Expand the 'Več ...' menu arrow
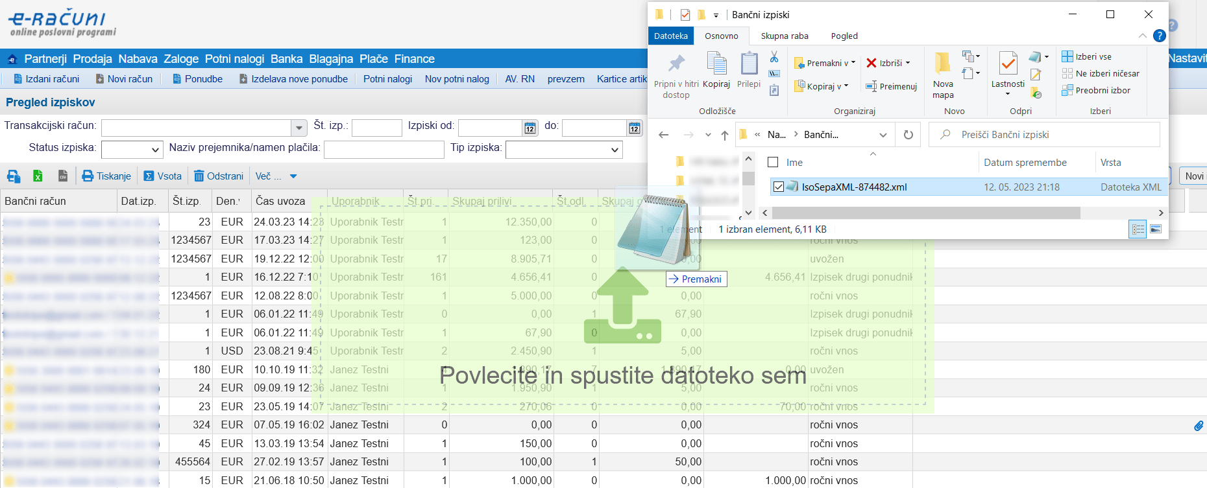This screenshot has width=1207, height=488. [293, 176]
